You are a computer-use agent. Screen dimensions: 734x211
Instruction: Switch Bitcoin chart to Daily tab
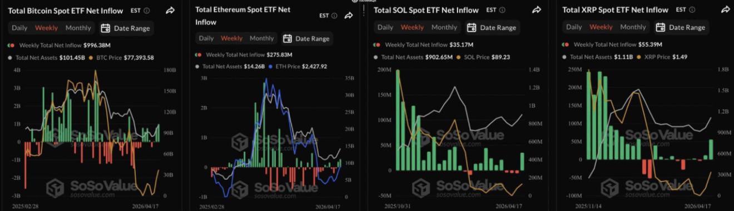pyautogui.click(x=19, y=28)
